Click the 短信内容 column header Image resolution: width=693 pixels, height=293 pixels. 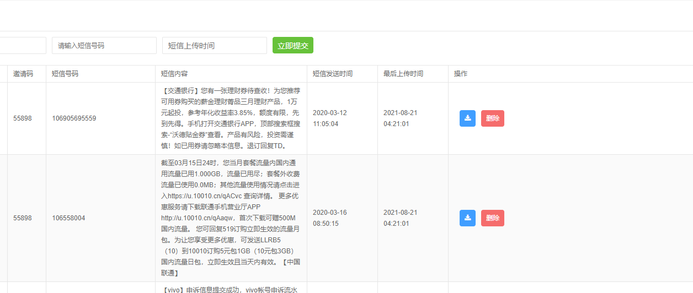174,74
